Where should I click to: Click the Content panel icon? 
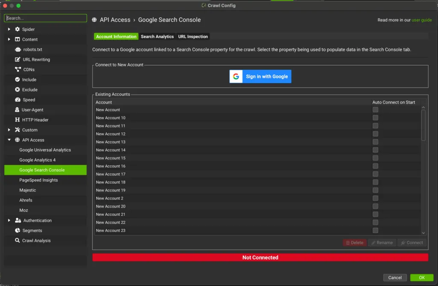(x=17, y=39)
